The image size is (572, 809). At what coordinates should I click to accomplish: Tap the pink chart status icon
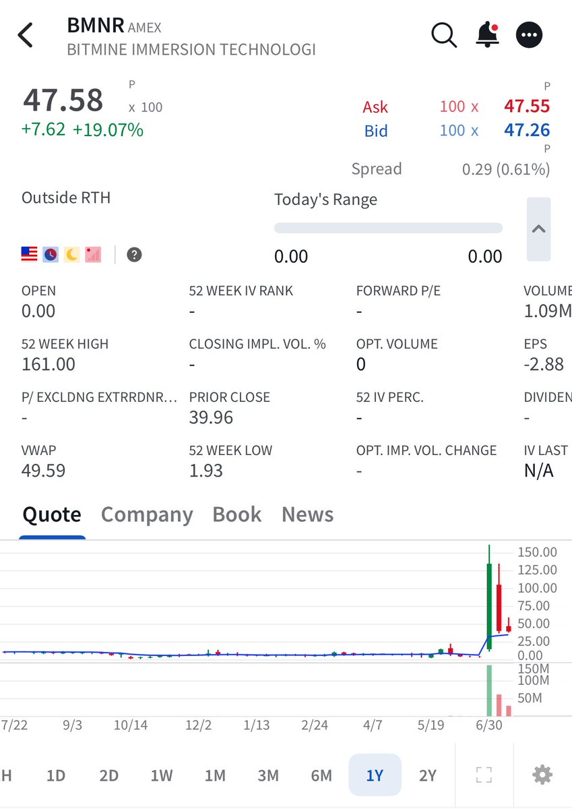(93, 254)
